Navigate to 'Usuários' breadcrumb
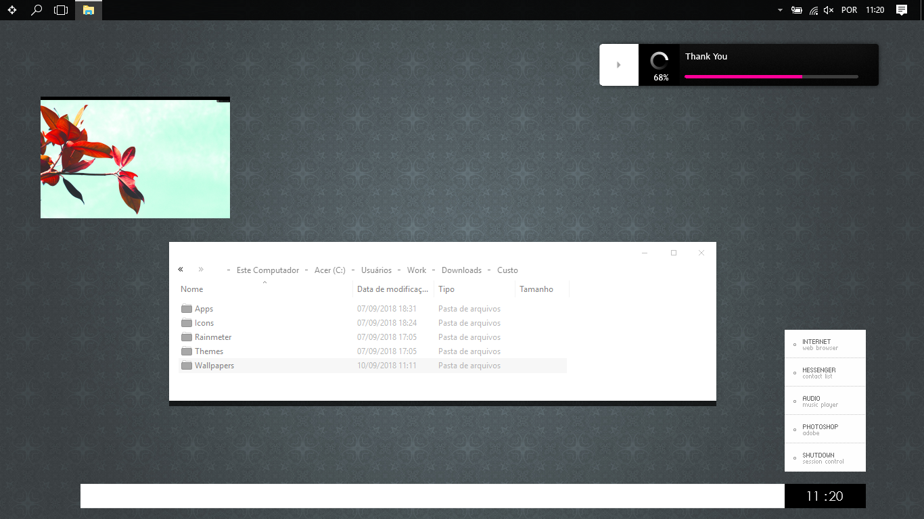Viewport: 924px width, 519px height. (376, 270)
